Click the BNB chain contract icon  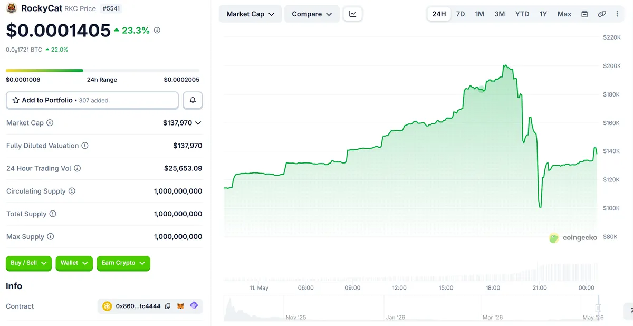108,306
